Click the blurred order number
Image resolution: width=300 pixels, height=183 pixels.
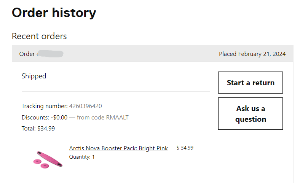[x=51, y=54]
